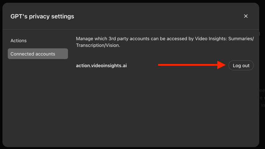Select the Connected accounts sidebar item
The width and height of the screenshot is (265, 149).
point(38,54)
